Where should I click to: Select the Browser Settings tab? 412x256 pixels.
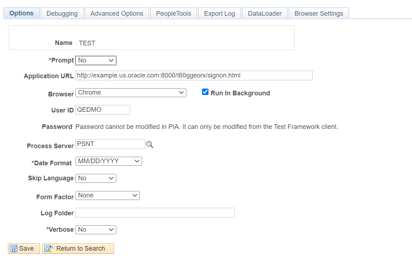[x=318, y=13]
